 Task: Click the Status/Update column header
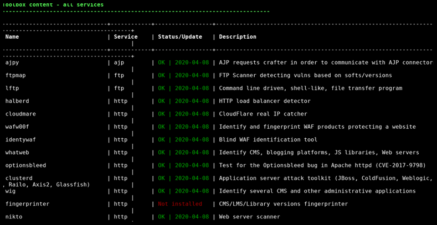tap(180, 36)
